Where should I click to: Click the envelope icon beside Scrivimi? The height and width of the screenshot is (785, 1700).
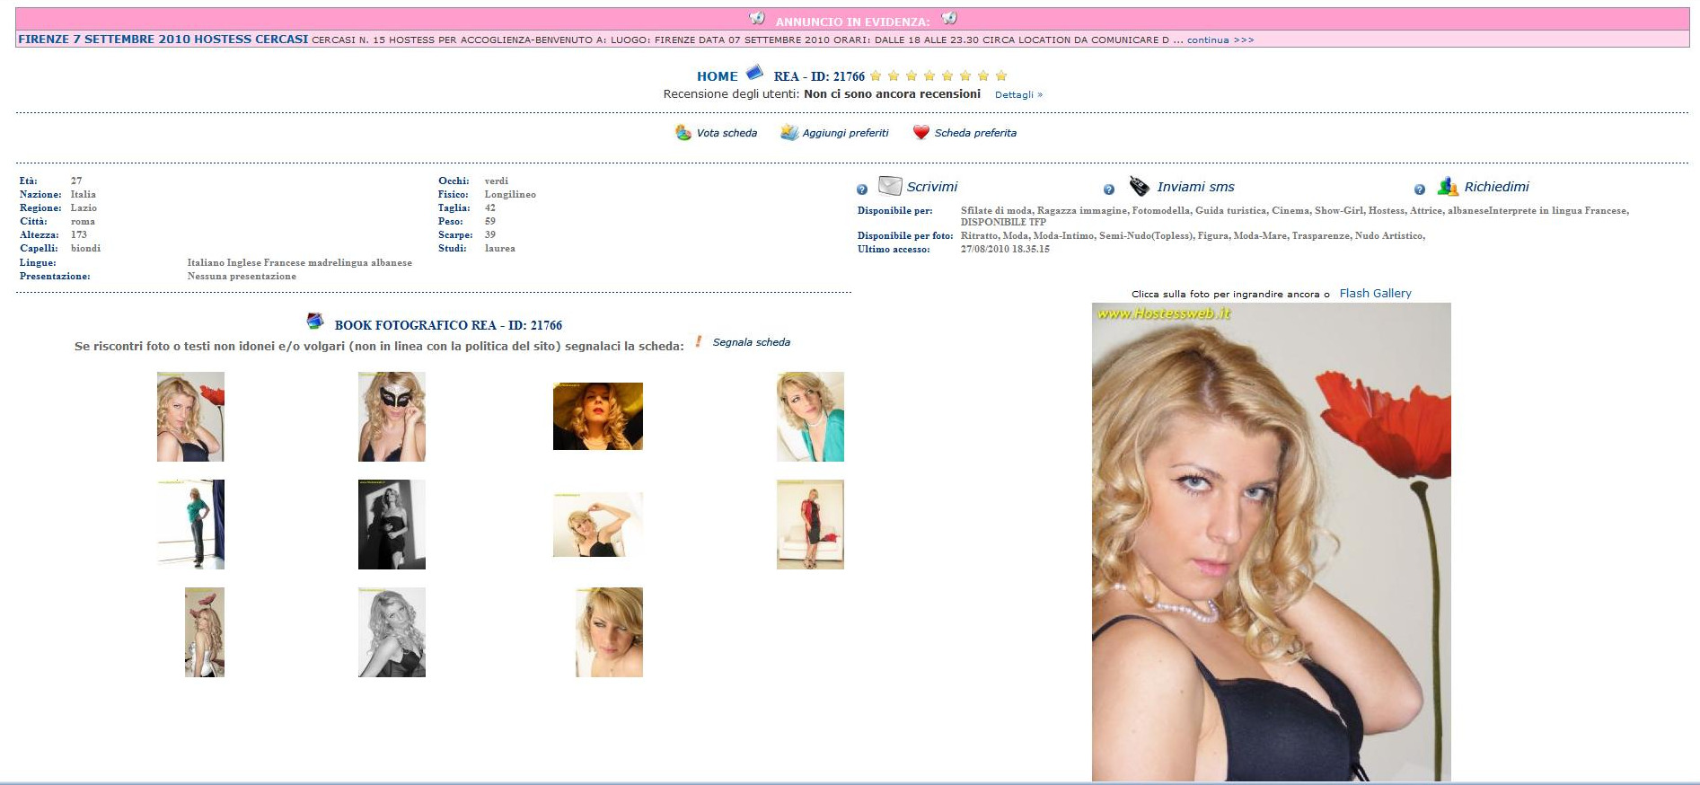coord(889,186)
